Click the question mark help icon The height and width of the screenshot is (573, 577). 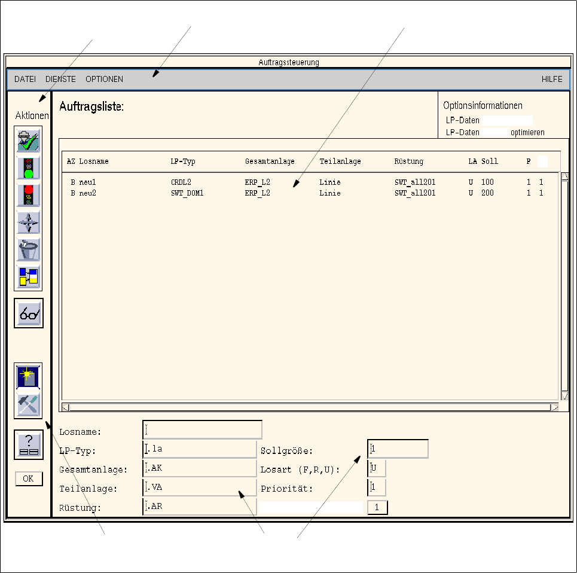(29, 444)
